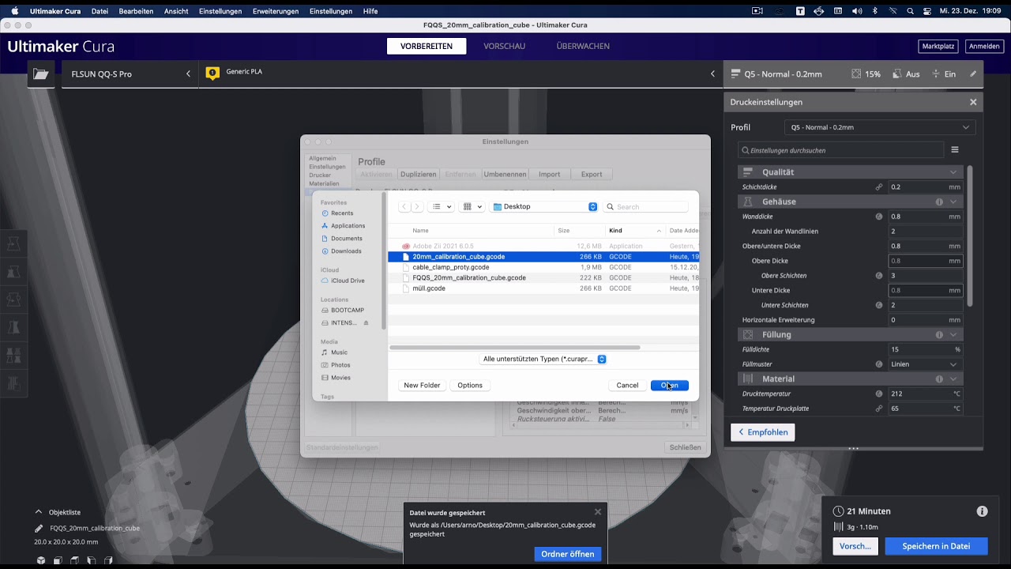
Task: Click the pencil edit icon in print settings bar
Action: (x=973, y=73)
